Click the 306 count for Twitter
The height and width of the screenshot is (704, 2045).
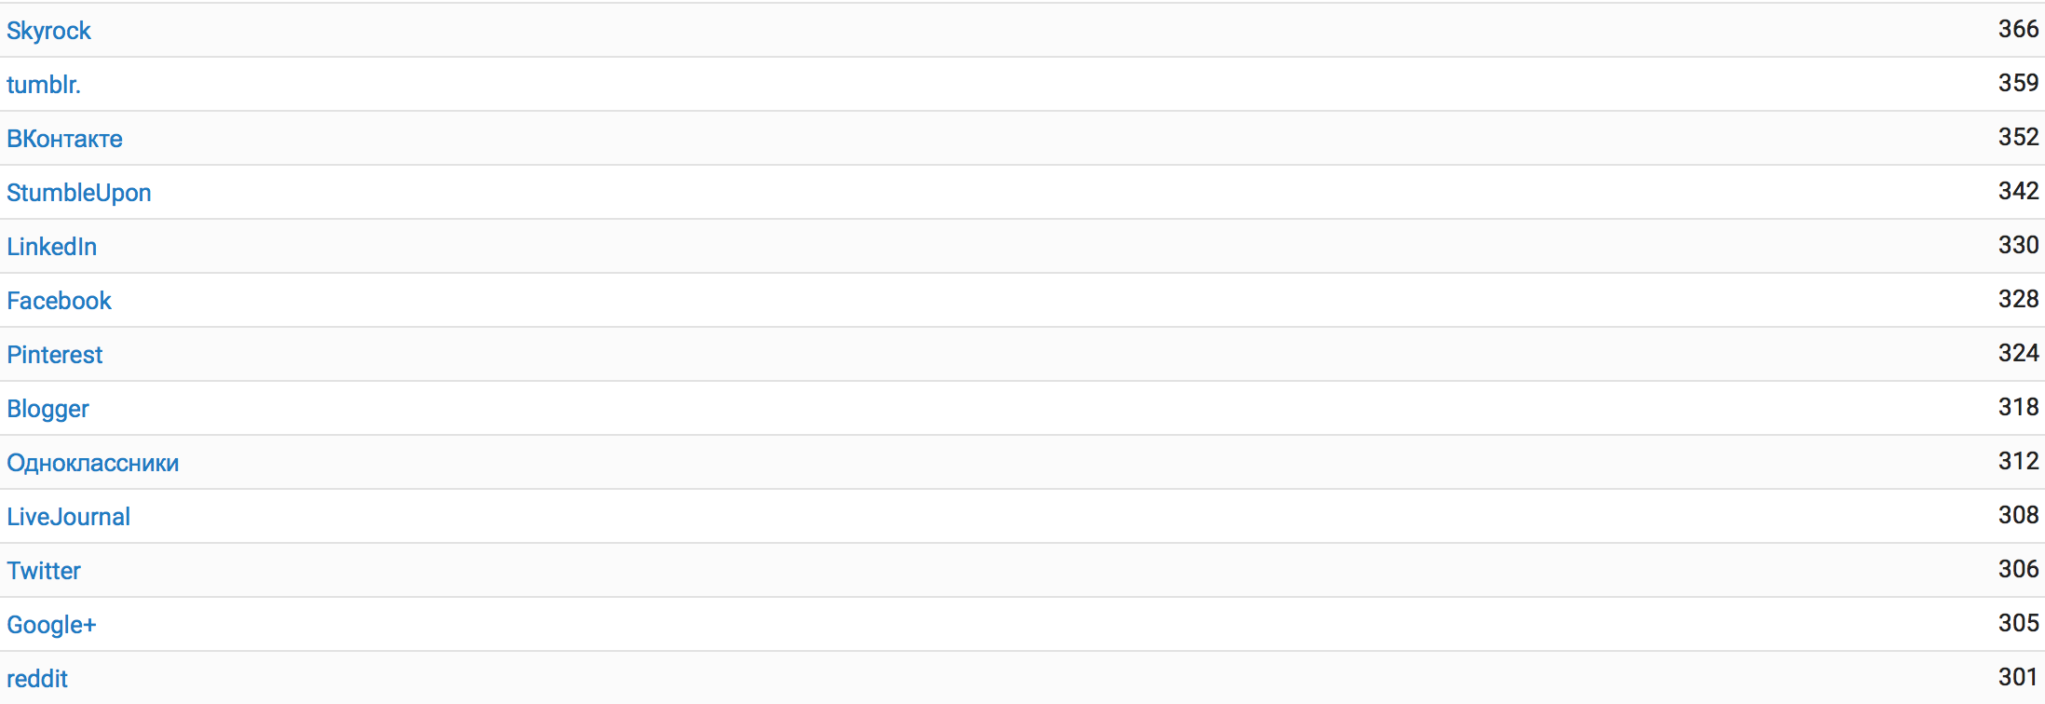[x=2018, y=569]
